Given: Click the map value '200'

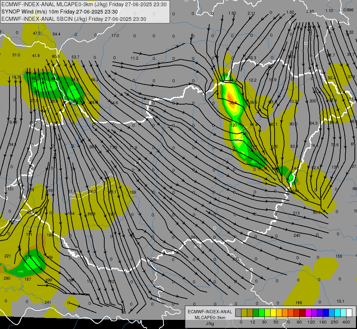Looking at the screenshot, I should click(x=313, y=101).
